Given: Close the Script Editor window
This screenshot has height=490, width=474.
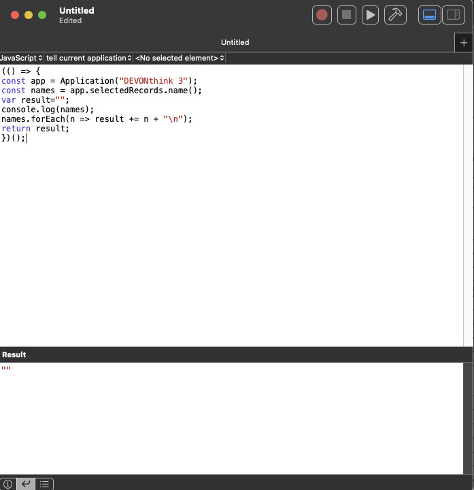Looking at the screenshot, I should click(15, 15).
